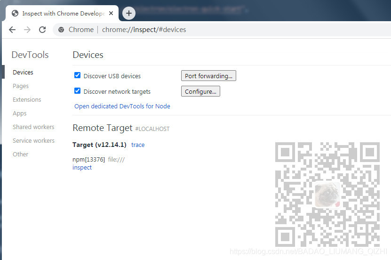Viewport: 391px width, 260px height.
Task: Click the Configure button
Action: tap(200, 91)
